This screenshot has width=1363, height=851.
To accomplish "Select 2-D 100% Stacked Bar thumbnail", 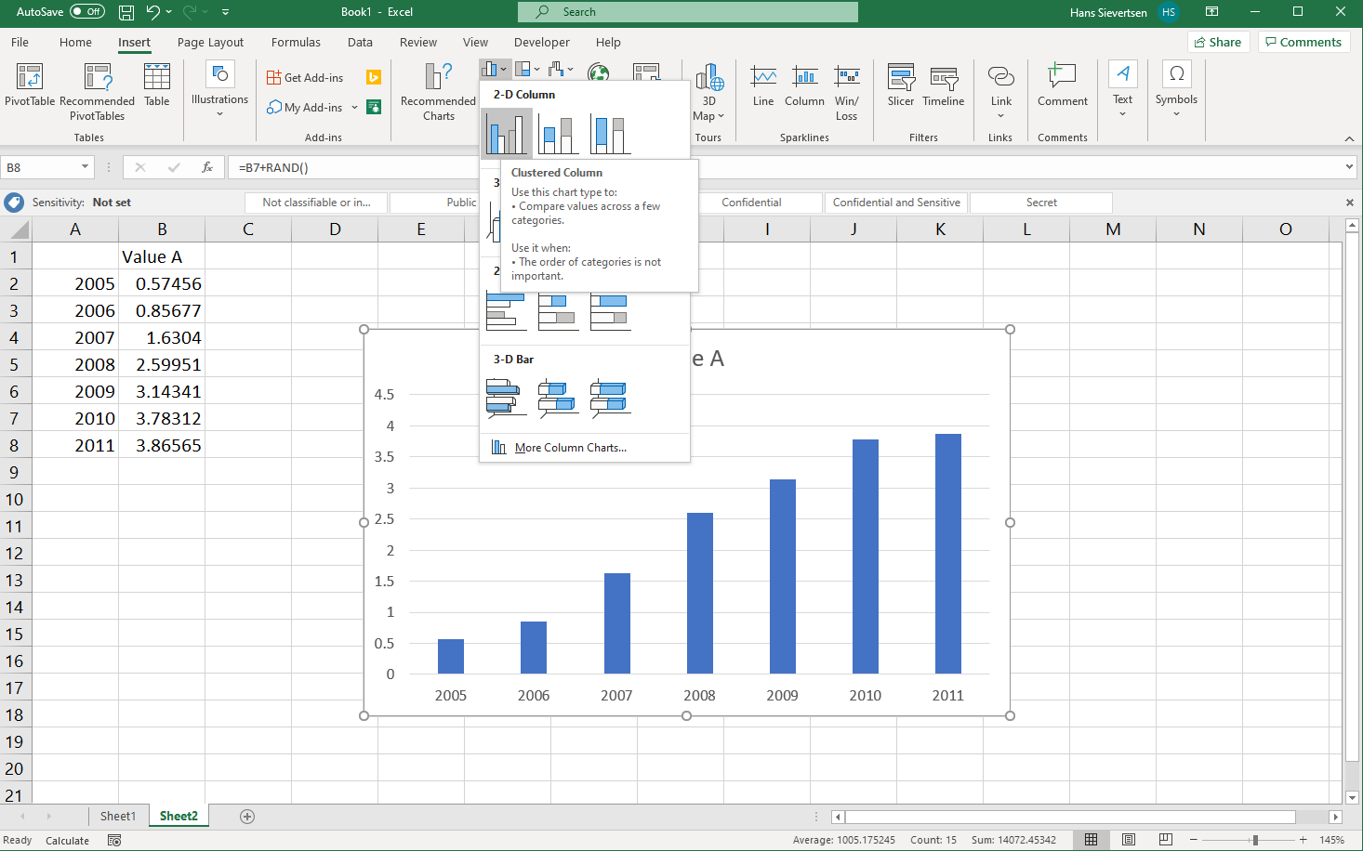I will coord(610,311).
